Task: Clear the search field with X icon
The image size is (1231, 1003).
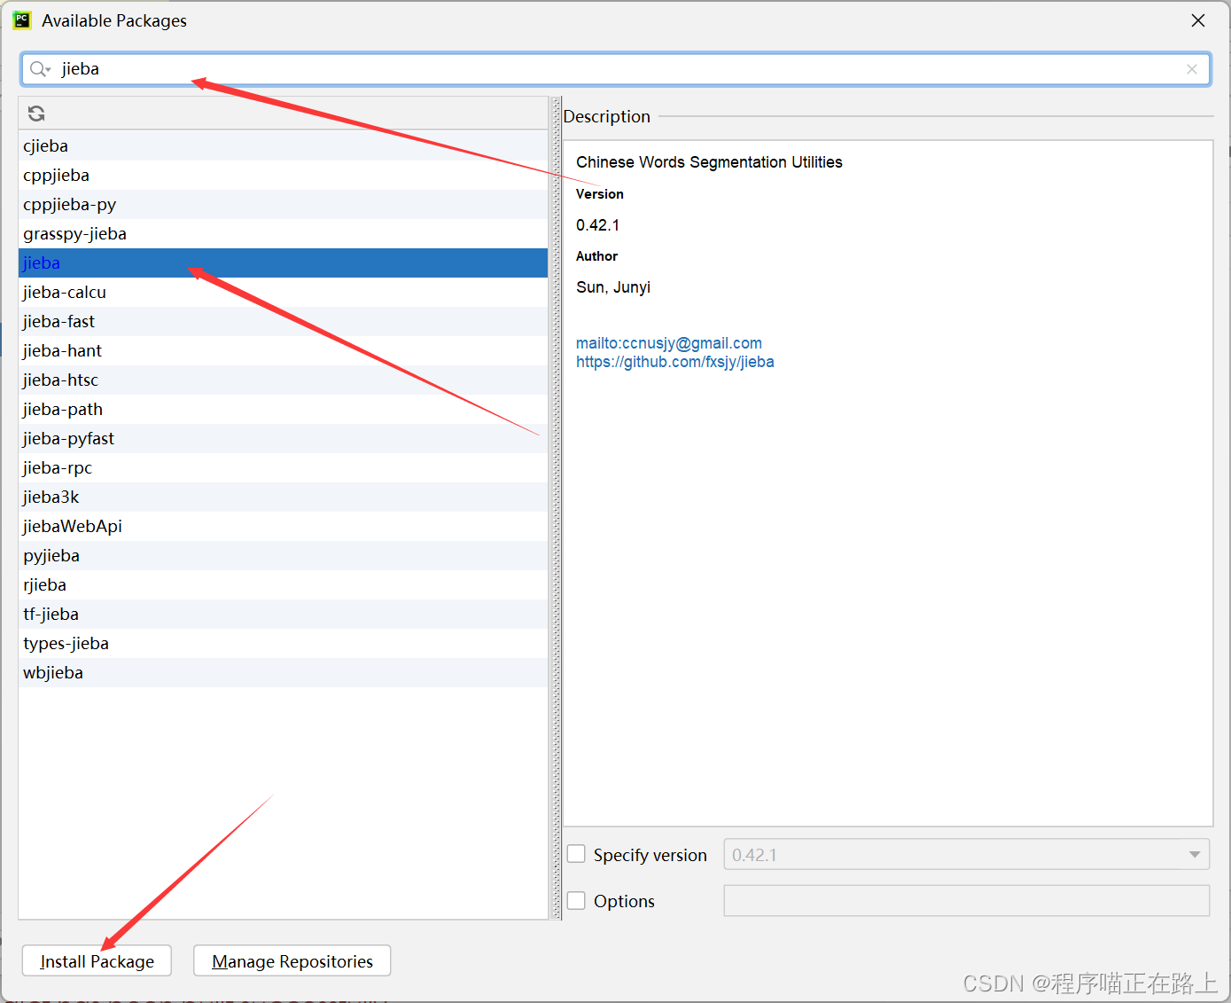Action: tap(1192, 69)
